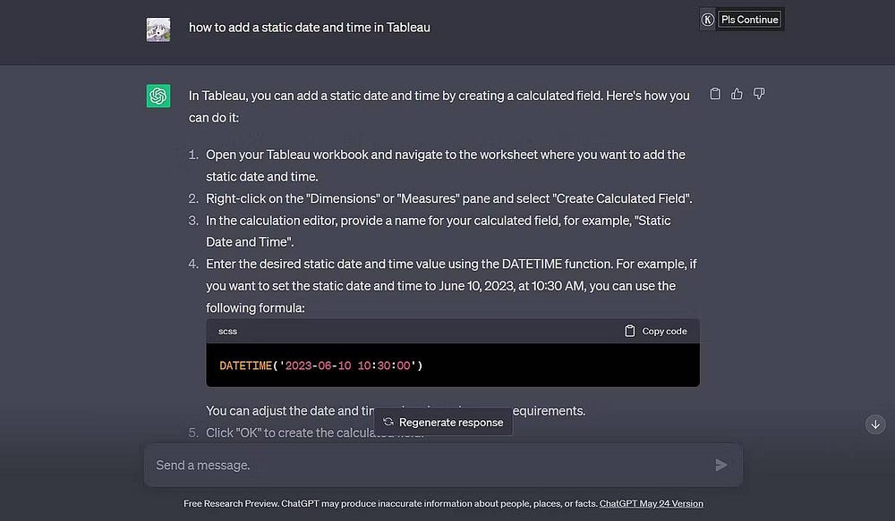Click the Free Research Preview disclaimer text
The height and width of the screenshot is (521, 895).
click(x=390, y=504)
